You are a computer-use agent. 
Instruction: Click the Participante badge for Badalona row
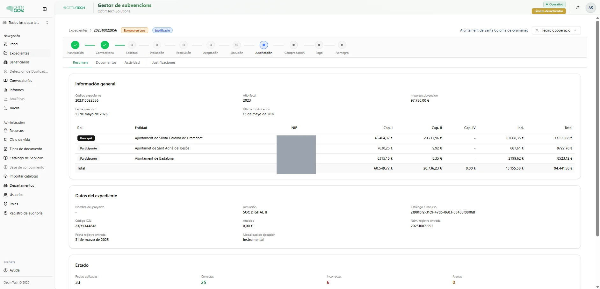pos(88,158)
